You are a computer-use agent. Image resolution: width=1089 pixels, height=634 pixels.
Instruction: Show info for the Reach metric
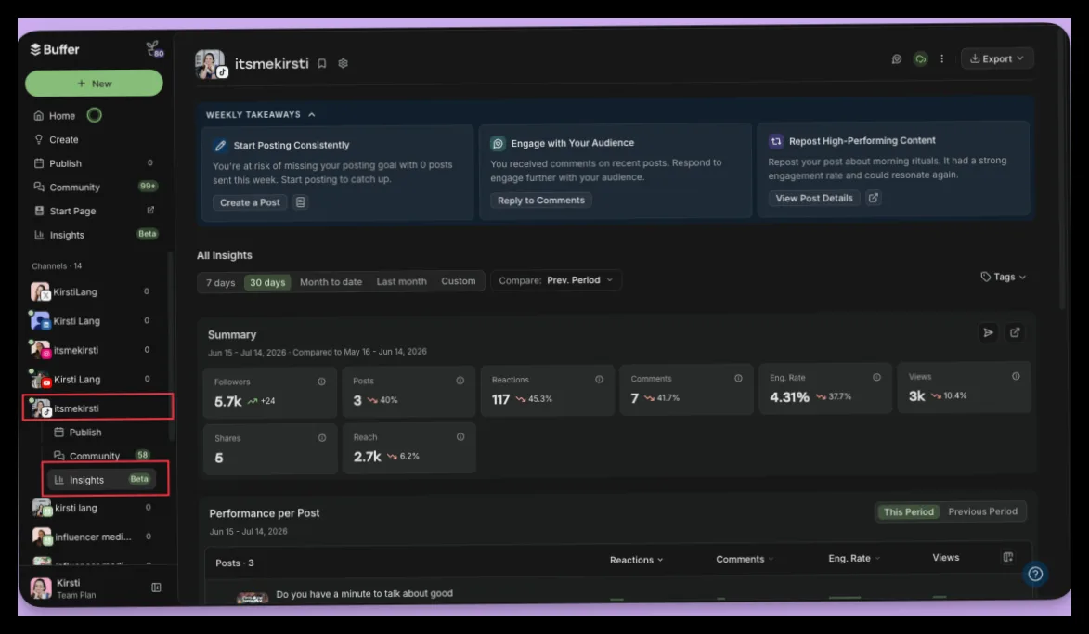click(460, 437)
